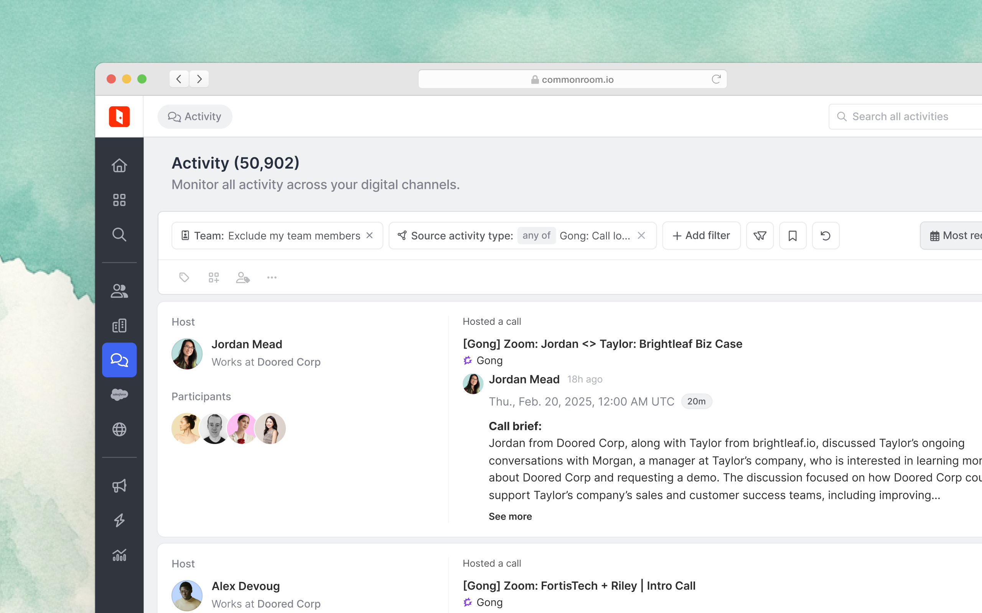Open Jordan Mead's host avatar
This screenshot has width=982, height=613.
tap(187, 354)
